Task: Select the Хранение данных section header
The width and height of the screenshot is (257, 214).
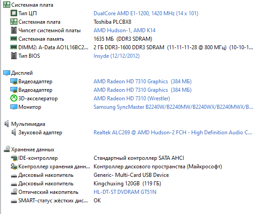Action: (x=33, y=150)
